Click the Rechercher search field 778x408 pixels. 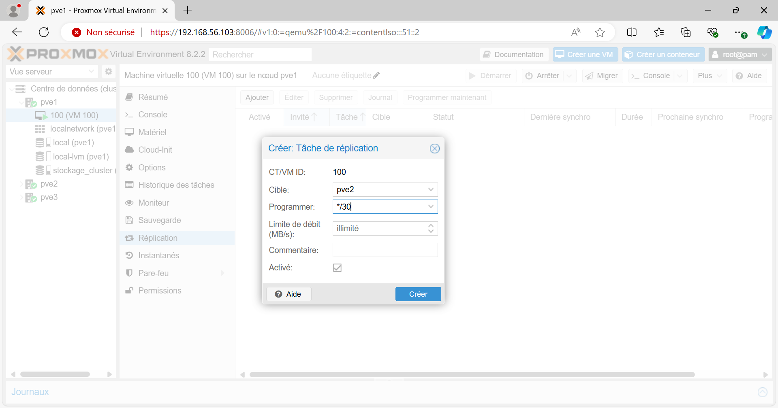260,55
